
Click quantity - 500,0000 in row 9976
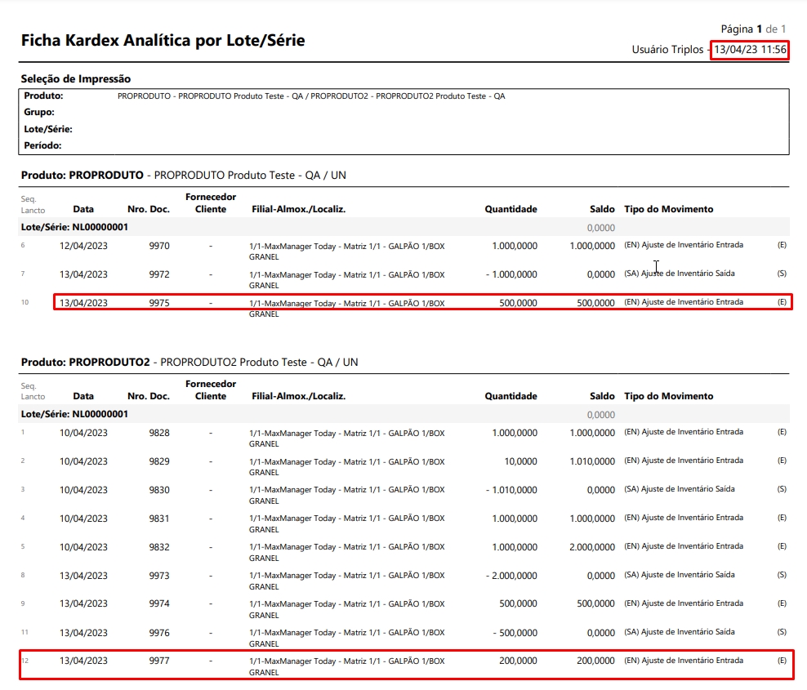pyautogui.click(x=515, y=633)
